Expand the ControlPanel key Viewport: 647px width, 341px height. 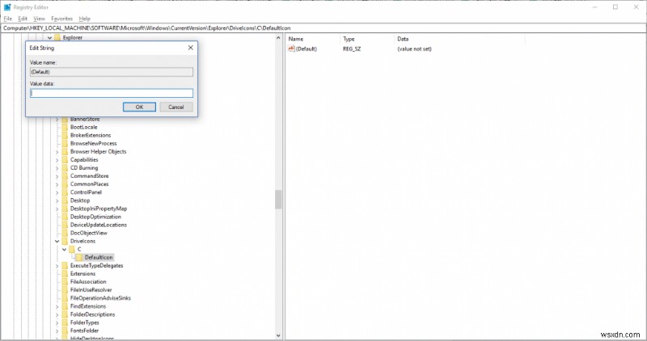point(57,192)
